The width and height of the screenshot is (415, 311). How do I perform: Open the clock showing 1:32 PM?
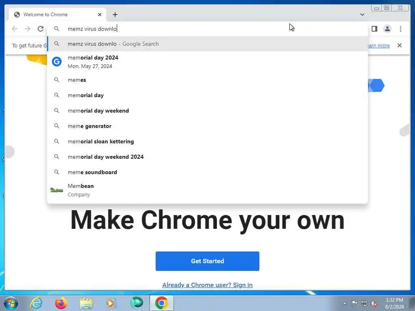point(394,303)
